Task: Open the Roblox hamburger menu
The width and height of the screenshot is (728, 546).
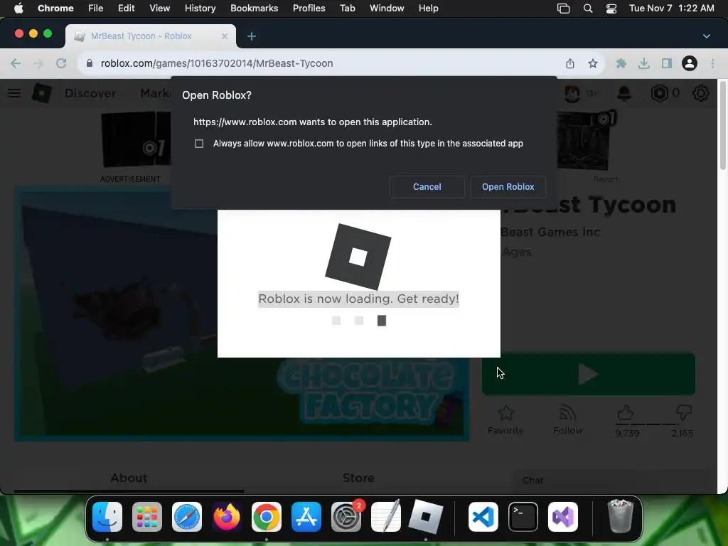Action: pyautogui.click(x=14, y=93)
